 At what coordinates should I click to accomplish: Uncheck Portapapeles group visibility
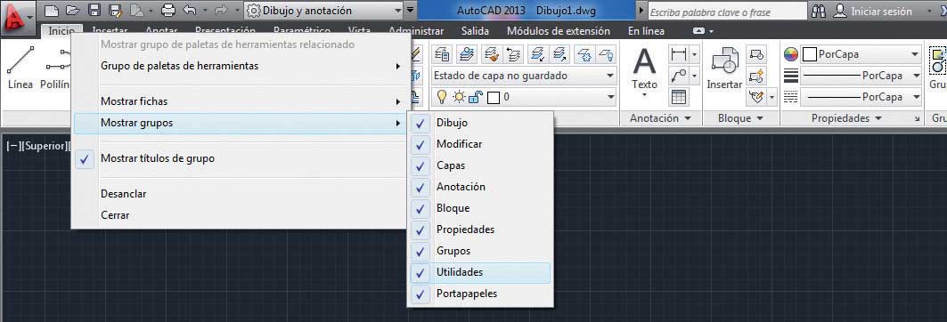[x=479, y=294]
